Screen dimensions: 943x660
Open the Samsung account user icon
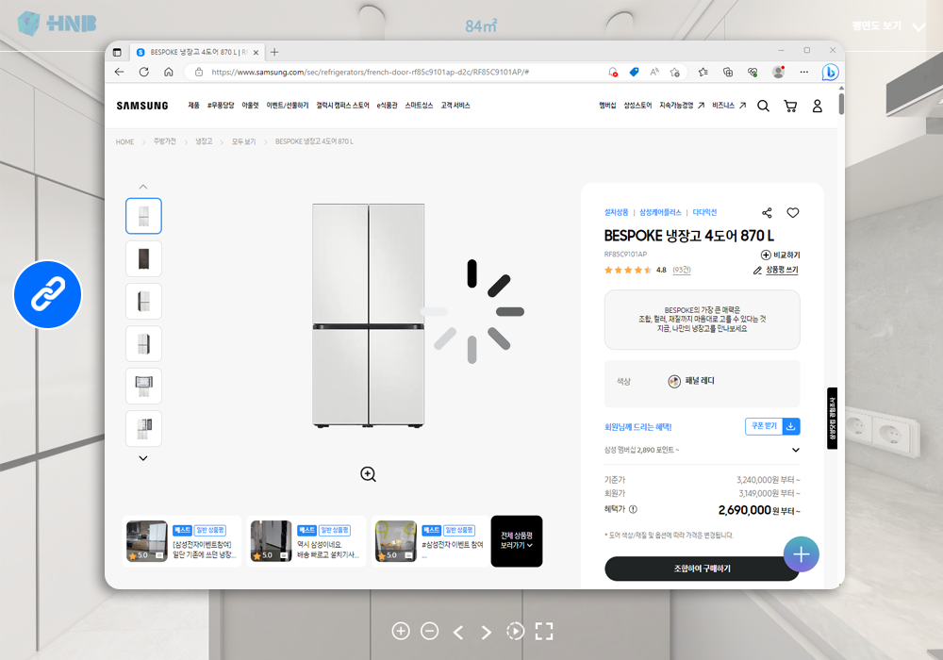point(818,106)
